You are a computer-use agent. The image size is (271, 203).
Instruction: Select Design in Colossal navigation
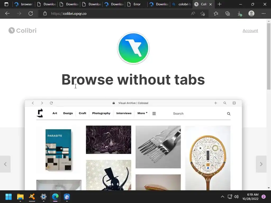coord(68,113)
